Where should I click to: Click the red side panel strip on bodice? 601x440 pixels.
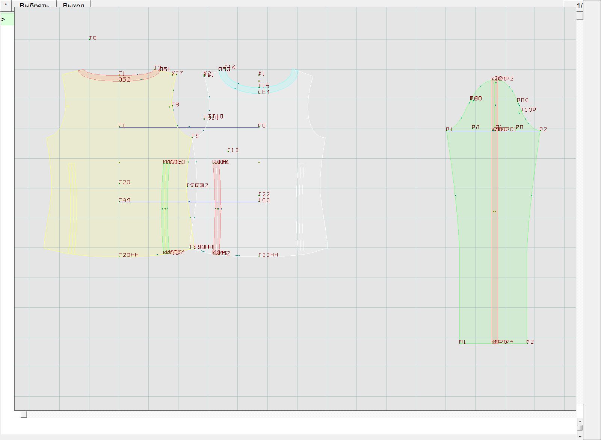217,226
